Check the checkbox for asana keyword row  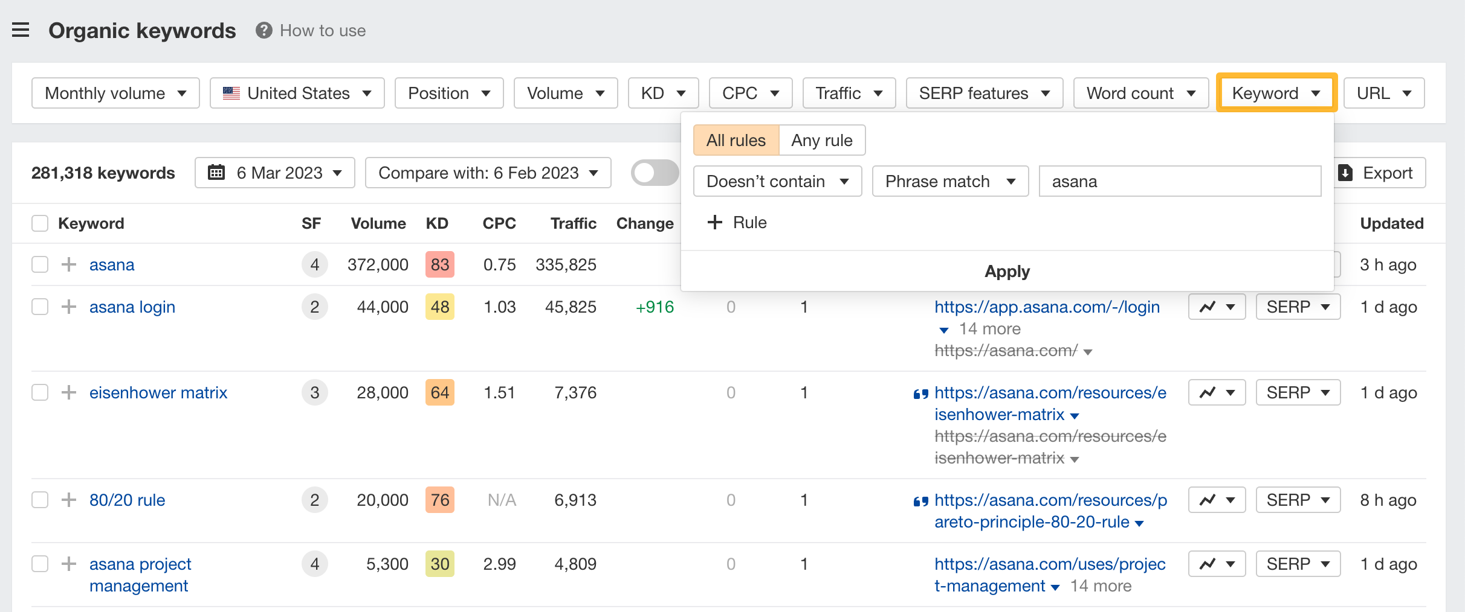(x=40, y=264)
